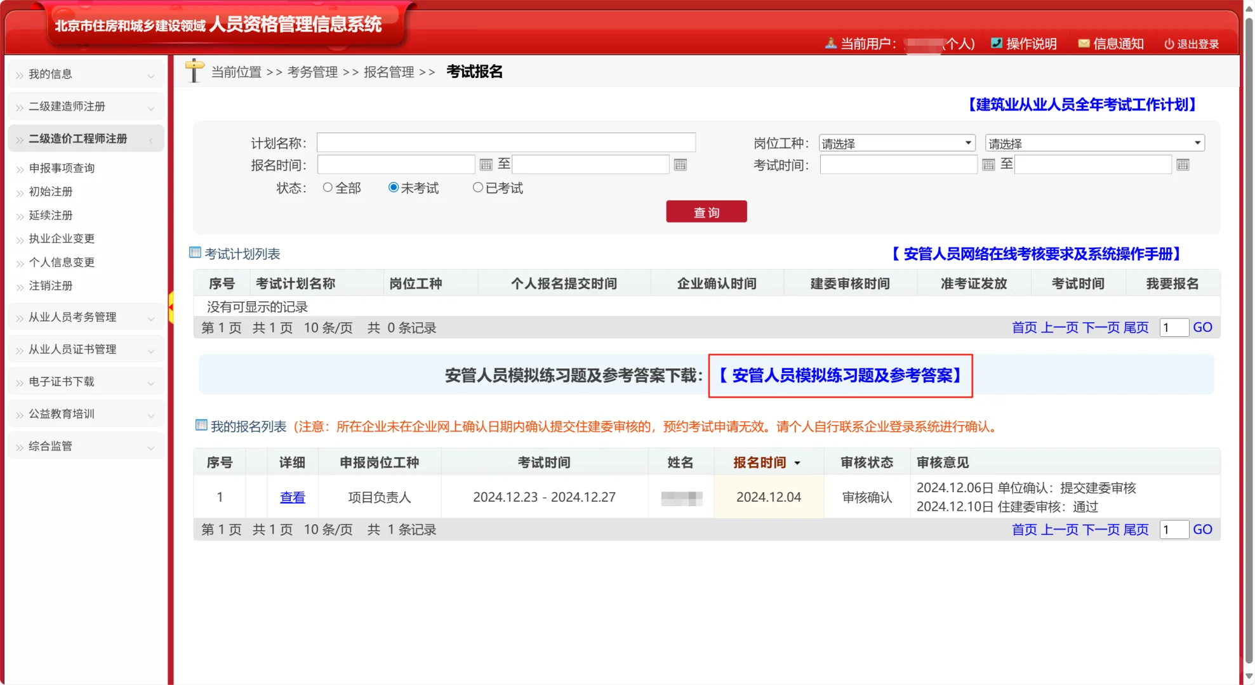This screenshot has width=1255, height=685.
Task: Open the first 岗位工种 dropdown
Action: pos(896,143)
